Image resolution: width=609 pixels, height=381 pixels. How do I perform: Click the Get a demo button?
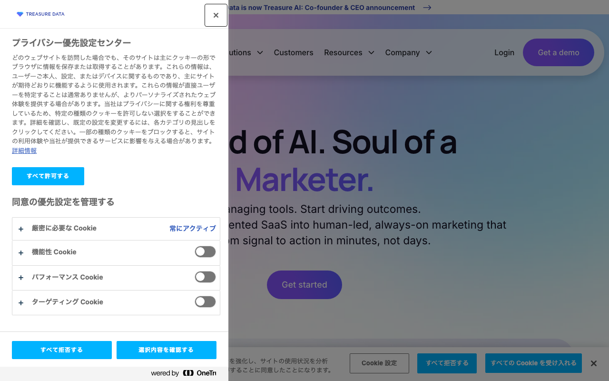click(559, 52)
